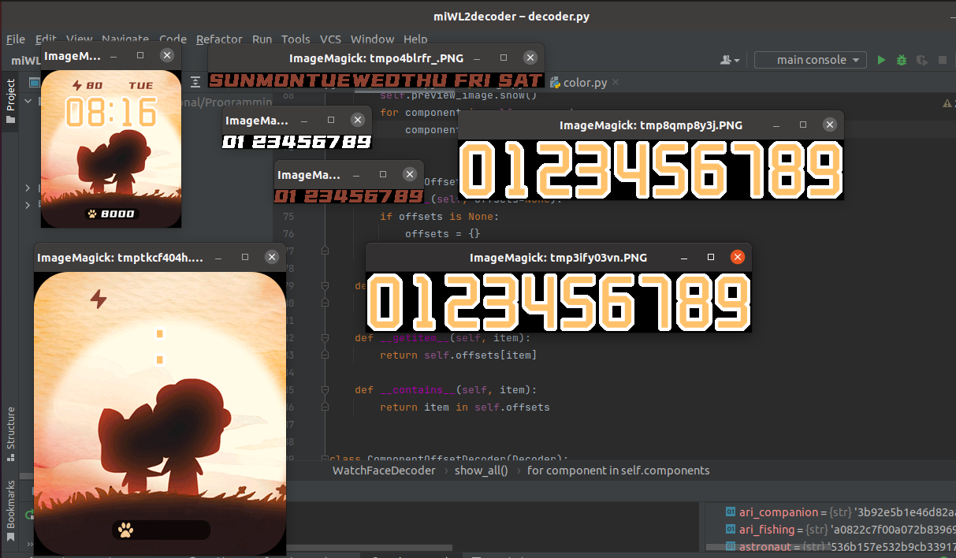Screen dimensions: 956x558
Task: Run with coverage icon in toolbar
Action: [921, 60]
